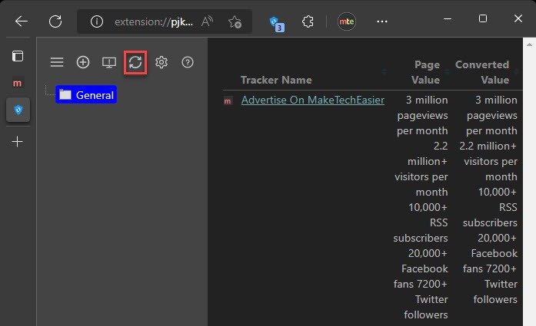Open the mte profile avatar
This screenshot has height=326, width=536.
346,21
